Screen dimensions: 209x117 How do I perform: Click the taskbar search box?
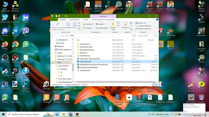(x=30, y=114)
